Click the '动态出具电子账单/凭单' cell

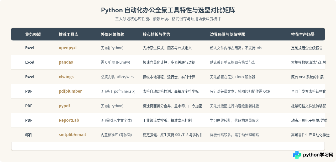pos(309,121)
